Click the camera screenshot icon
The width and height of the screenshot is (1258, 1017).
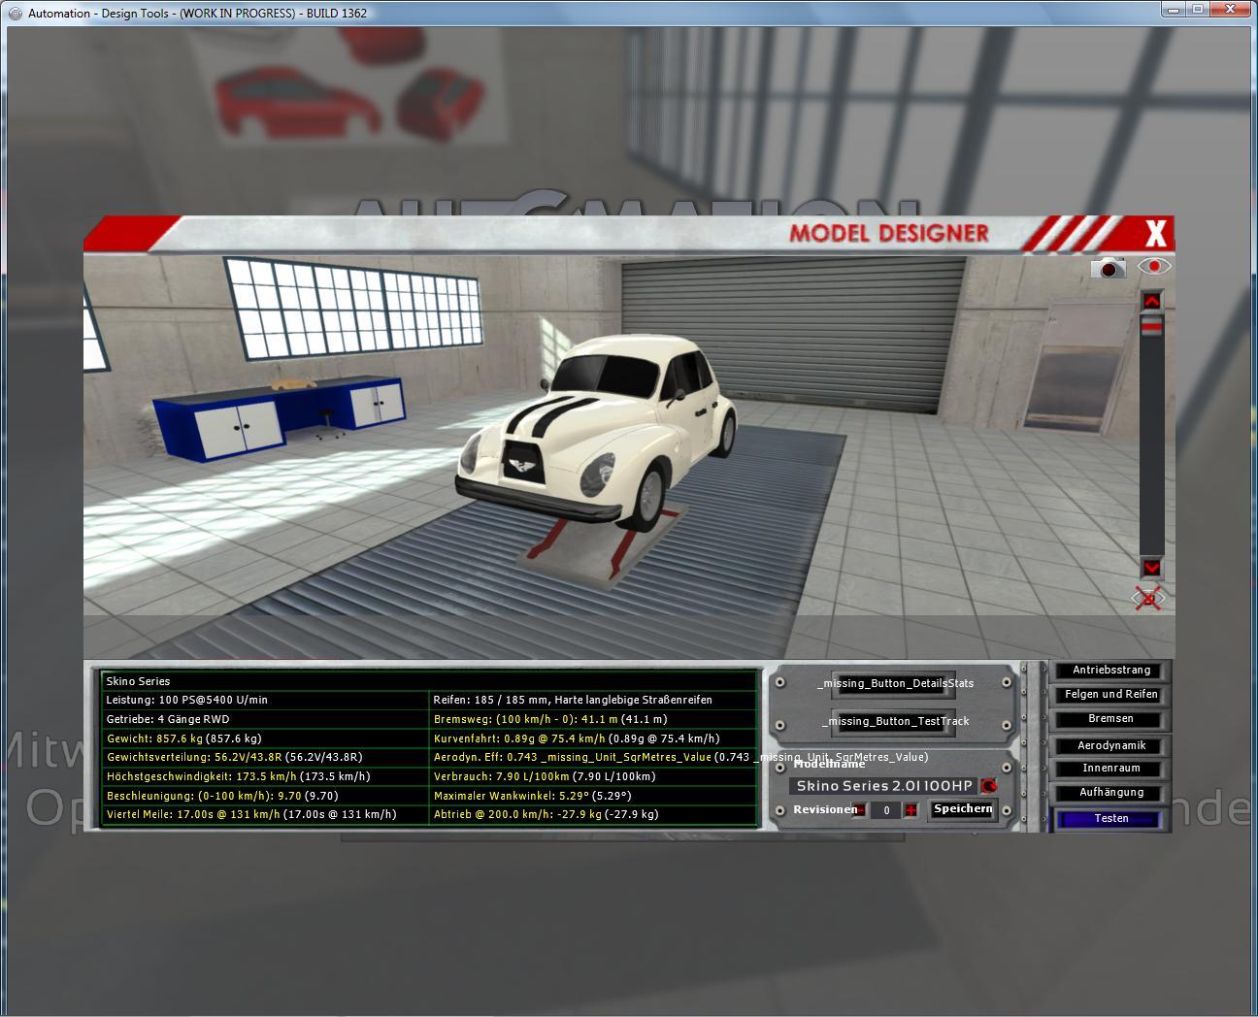click(1108, 267)
